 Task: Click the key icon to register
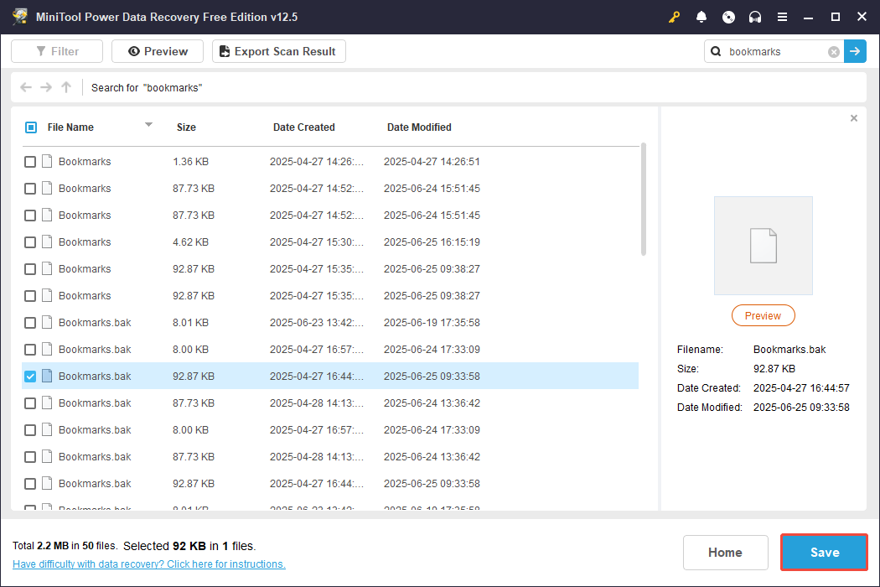click(x=675, y=17)
